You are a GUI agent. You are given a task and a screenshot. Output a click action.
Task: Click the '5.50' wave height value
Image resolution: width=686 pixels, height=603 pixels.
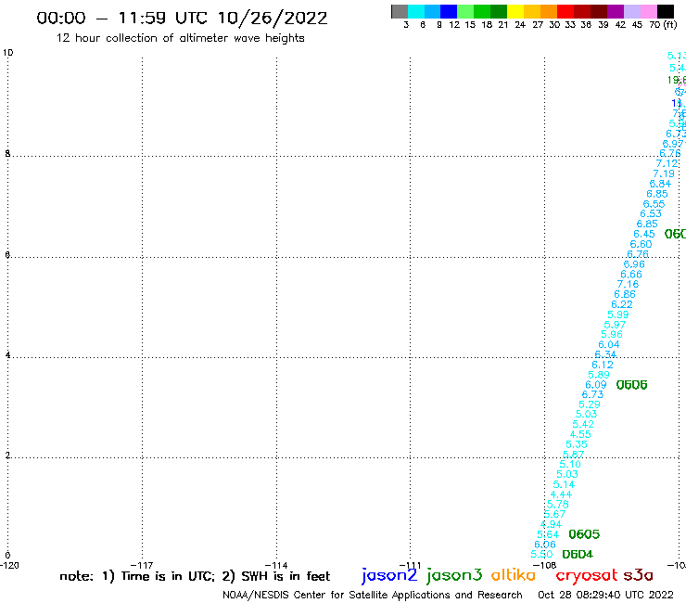pos(541,555)
